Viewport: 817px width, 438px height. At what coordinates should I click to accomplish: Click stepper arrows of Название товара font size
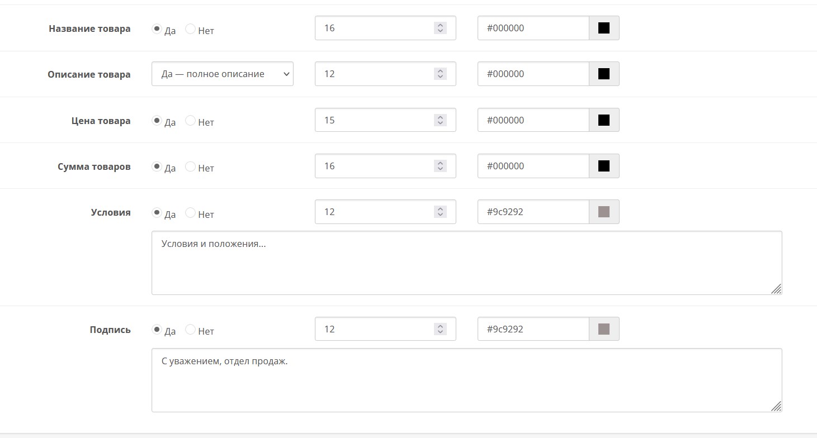440,28
